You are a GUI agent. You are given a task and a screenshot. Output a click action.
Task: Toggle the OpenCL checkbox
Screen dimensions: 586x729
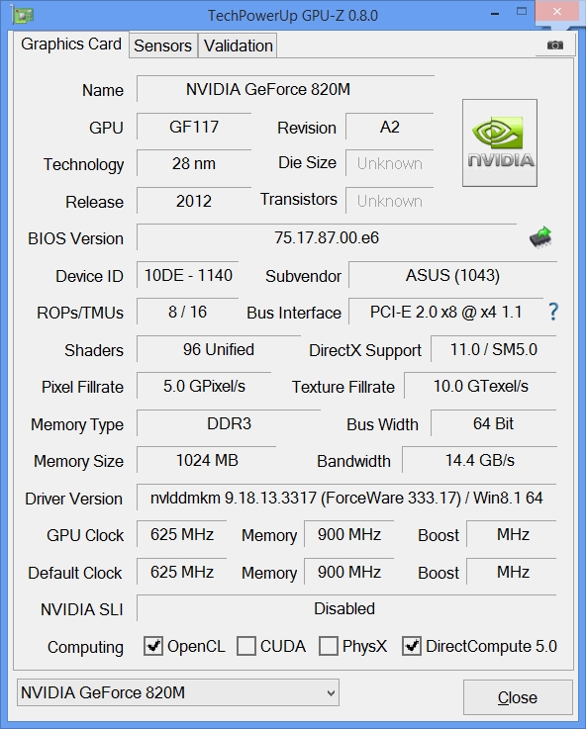point(153,646)
